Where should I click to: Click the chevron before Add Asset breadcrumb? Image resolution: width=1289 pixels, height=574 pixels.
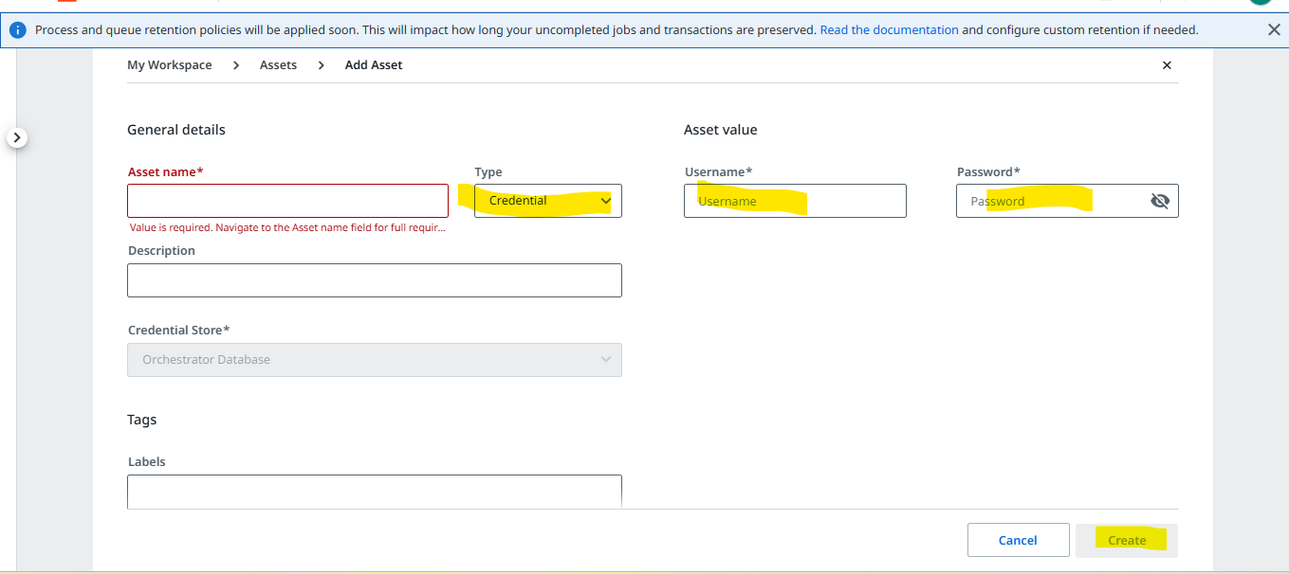click(x=322, y=65)
